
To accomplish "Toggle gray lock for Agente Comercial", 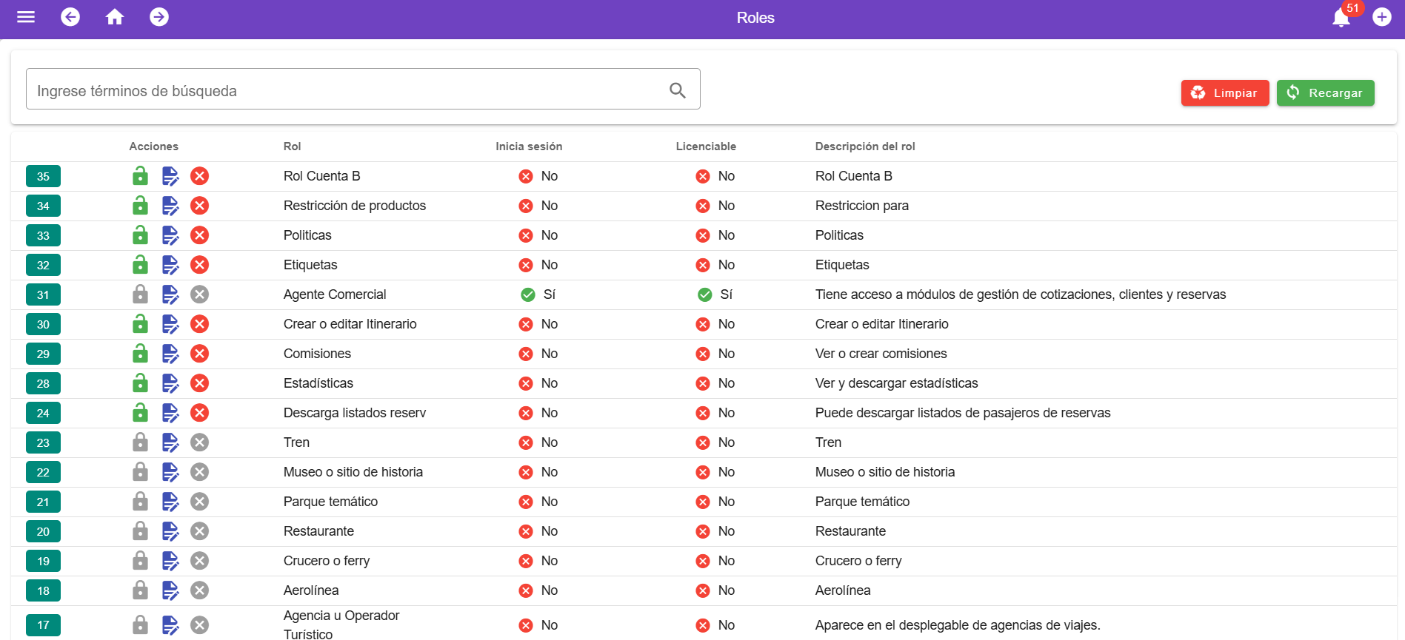I will (140, 294).
